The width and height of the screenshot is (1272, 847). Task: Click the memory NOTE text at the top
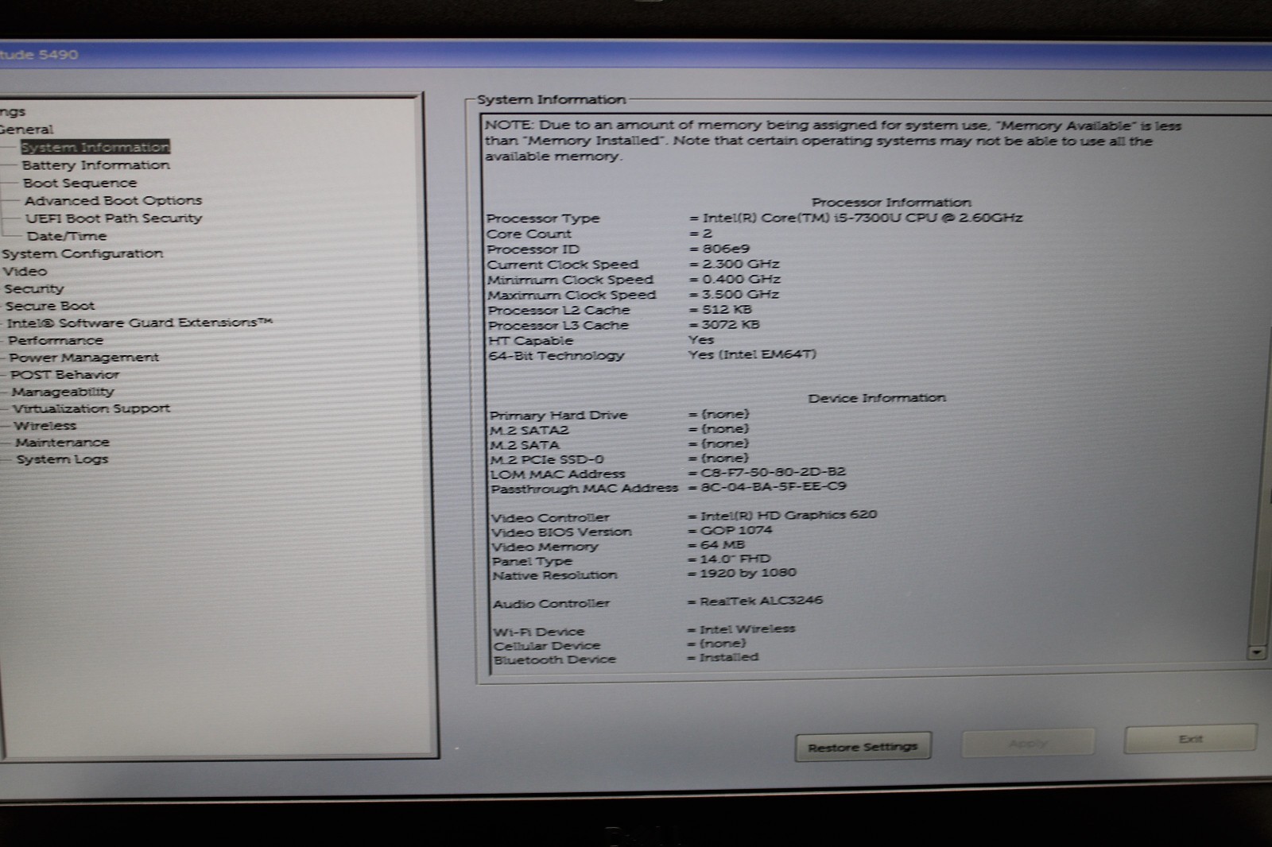tap(833, 141)
